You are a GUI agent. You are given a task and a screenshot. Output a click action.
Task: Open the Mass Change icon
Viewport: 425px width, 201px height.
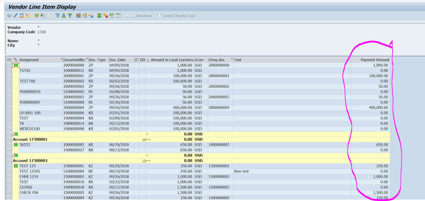pos(22,16)
